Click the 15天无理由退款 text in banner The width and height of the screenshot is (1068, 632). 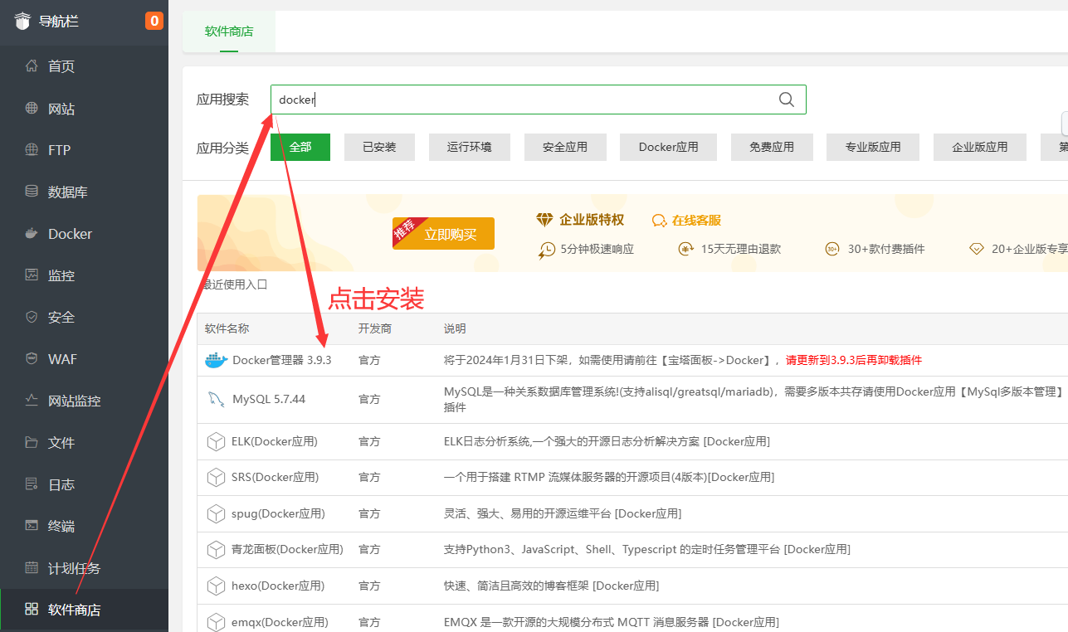(741, 249)
